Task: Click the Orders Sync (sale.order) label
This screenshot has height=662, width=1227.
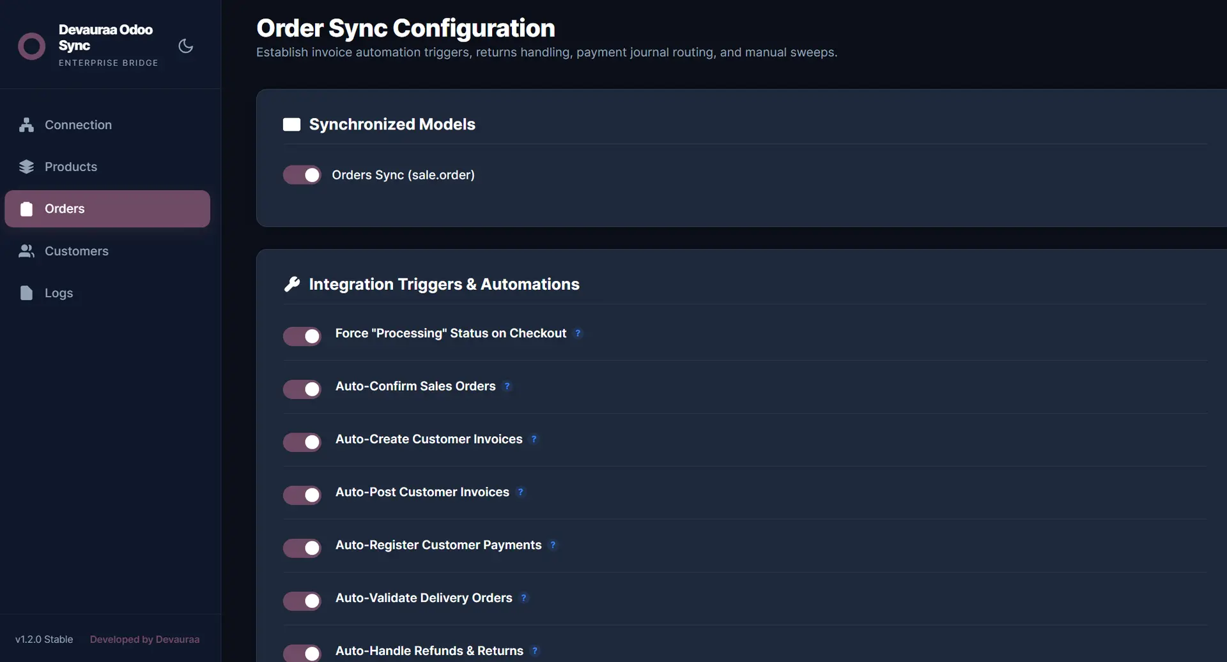Action: tap(403, 175)
